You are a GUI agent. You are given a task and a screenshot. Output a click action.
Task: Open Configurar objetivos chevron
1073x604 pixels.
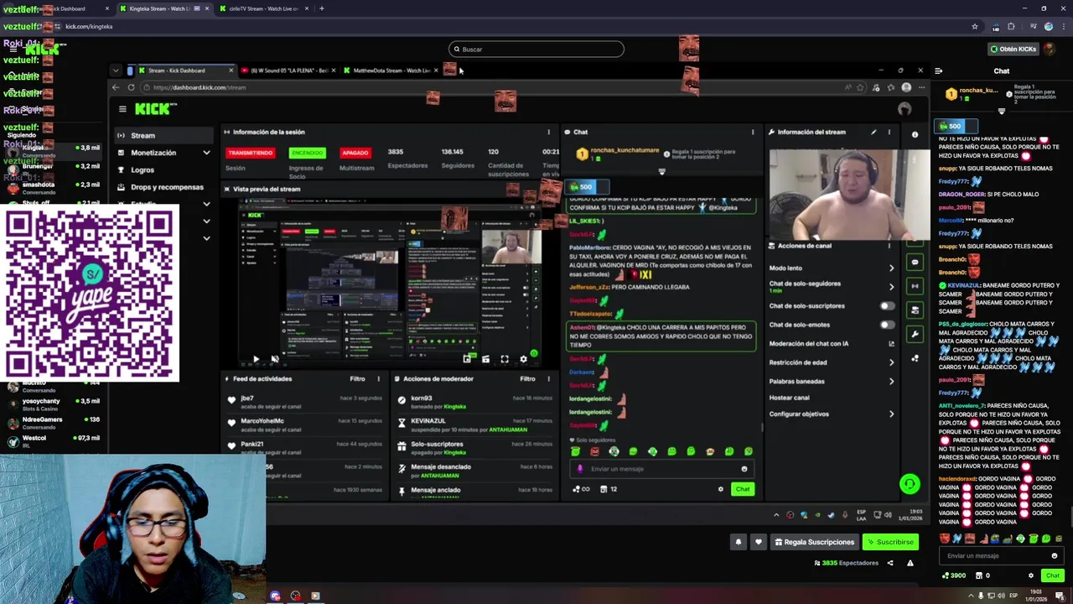[x=891, y=414]
